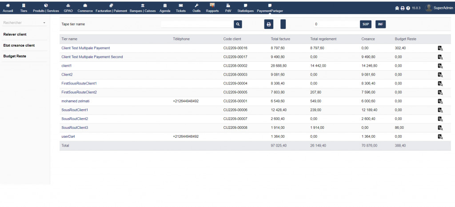The width and height of the screenshot is (455, 207).
Task: Open the bug report icon in header
Action: [397, 8]
